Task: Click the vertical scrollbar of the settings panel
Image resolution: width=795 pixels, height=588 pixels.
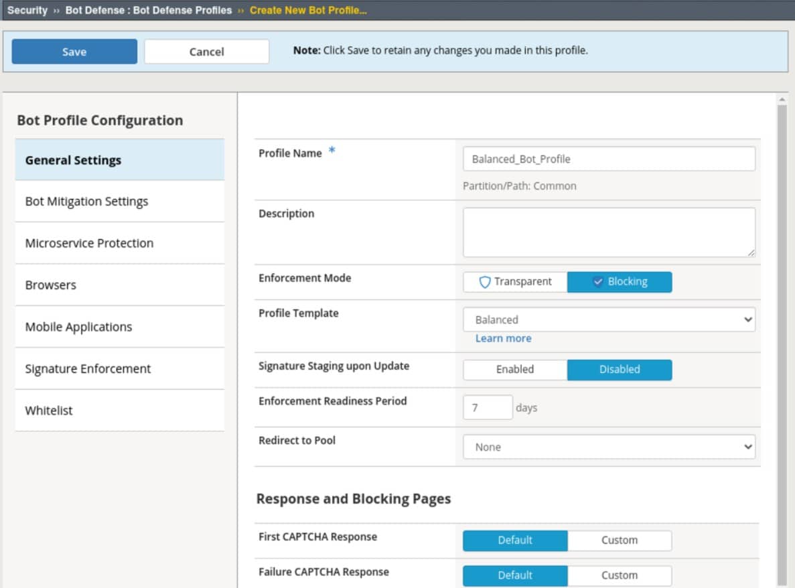Action: tap(781, 335)
